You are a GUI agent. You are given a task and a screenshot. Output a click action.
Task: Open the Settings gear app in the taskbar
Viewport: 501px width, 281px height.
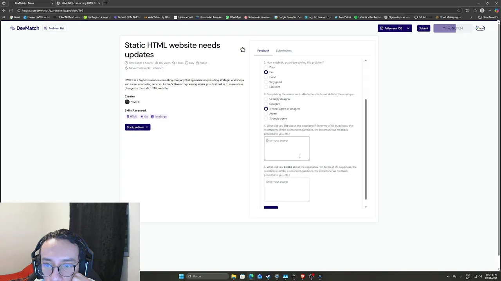pyautogui.click(x=277, y=276)
